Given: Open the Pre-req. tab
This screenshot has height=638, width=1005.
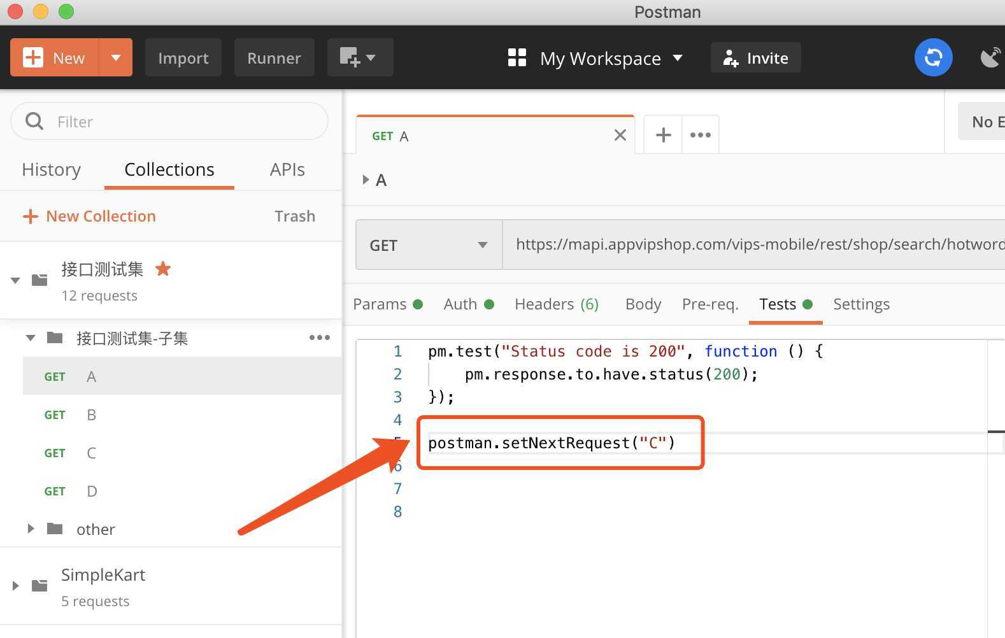Looking at the screenshot, I should tap(710, 304).
